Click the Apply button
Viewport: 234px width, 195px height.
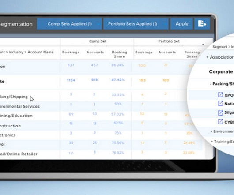(181, 24)
